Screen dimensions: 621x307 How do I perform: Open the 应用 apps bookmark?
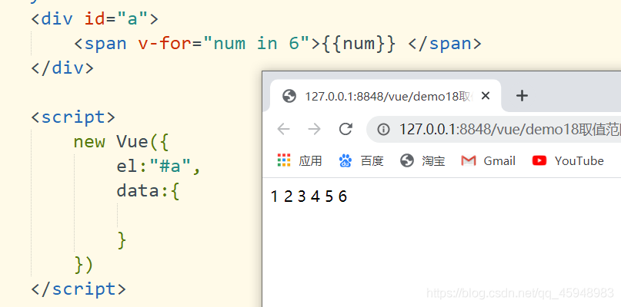(x=299, y=161)
